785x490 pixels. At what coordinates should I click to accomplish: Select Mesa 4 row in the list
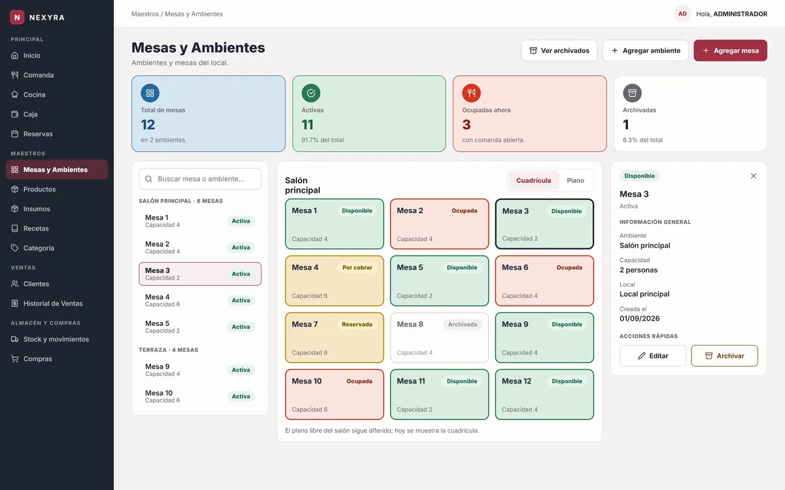tap(200, 301)
